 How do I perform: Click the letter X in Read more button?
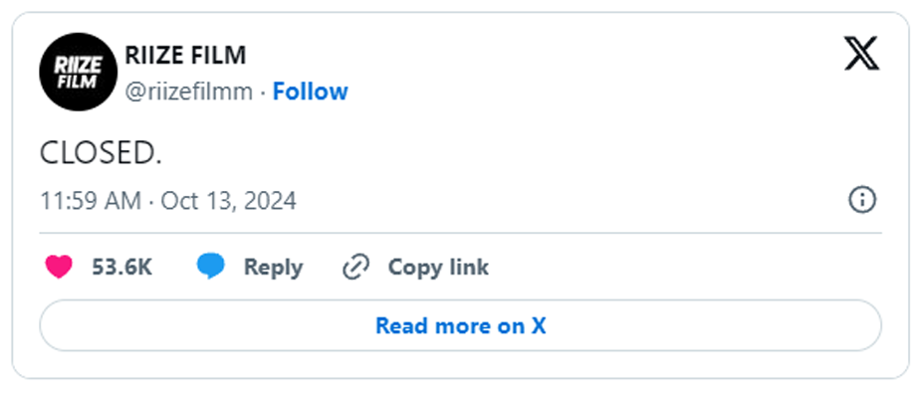[539, 325]
